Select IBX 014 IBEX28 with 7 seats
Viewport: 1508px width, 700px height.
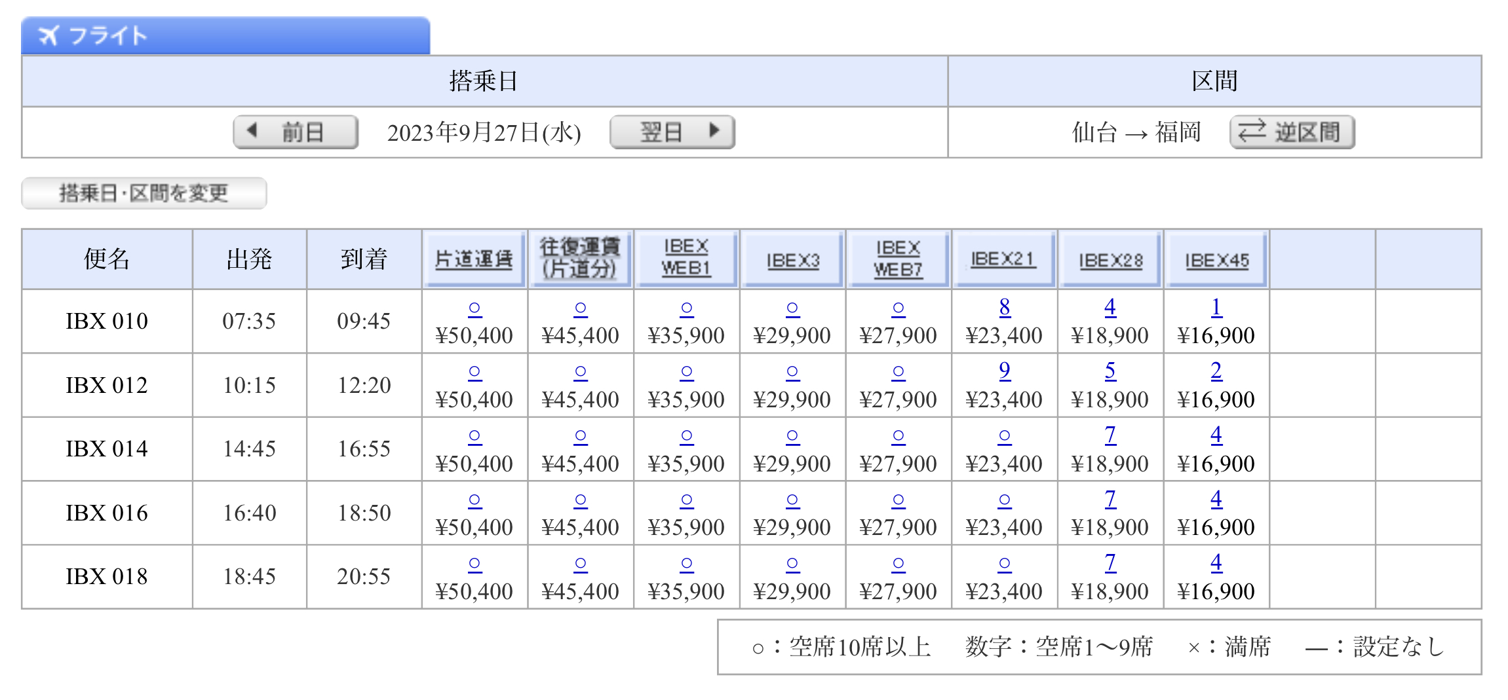pyautogui.click(x=1110, y=435)
